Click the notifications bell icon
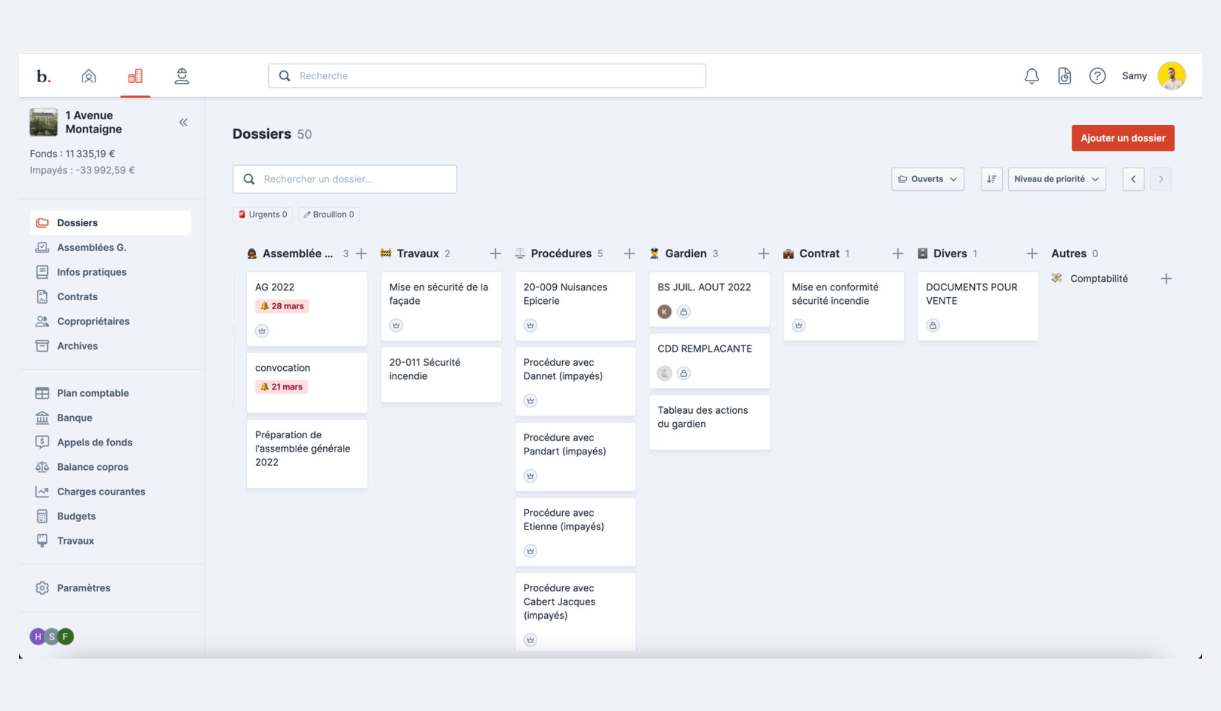This screenshot has width=1221, height=711. click(1031, 76)
